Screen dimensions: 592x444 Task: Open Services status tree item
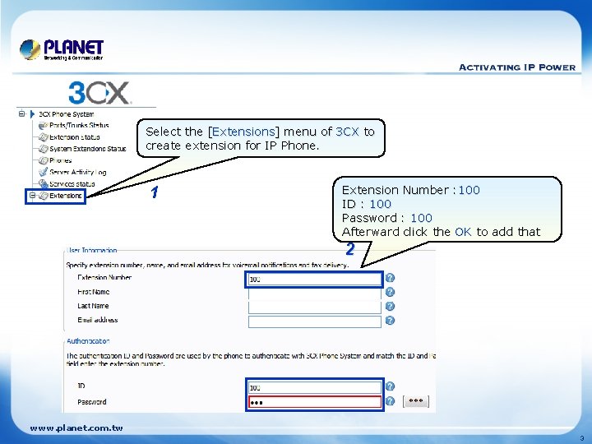coord(72,184)
